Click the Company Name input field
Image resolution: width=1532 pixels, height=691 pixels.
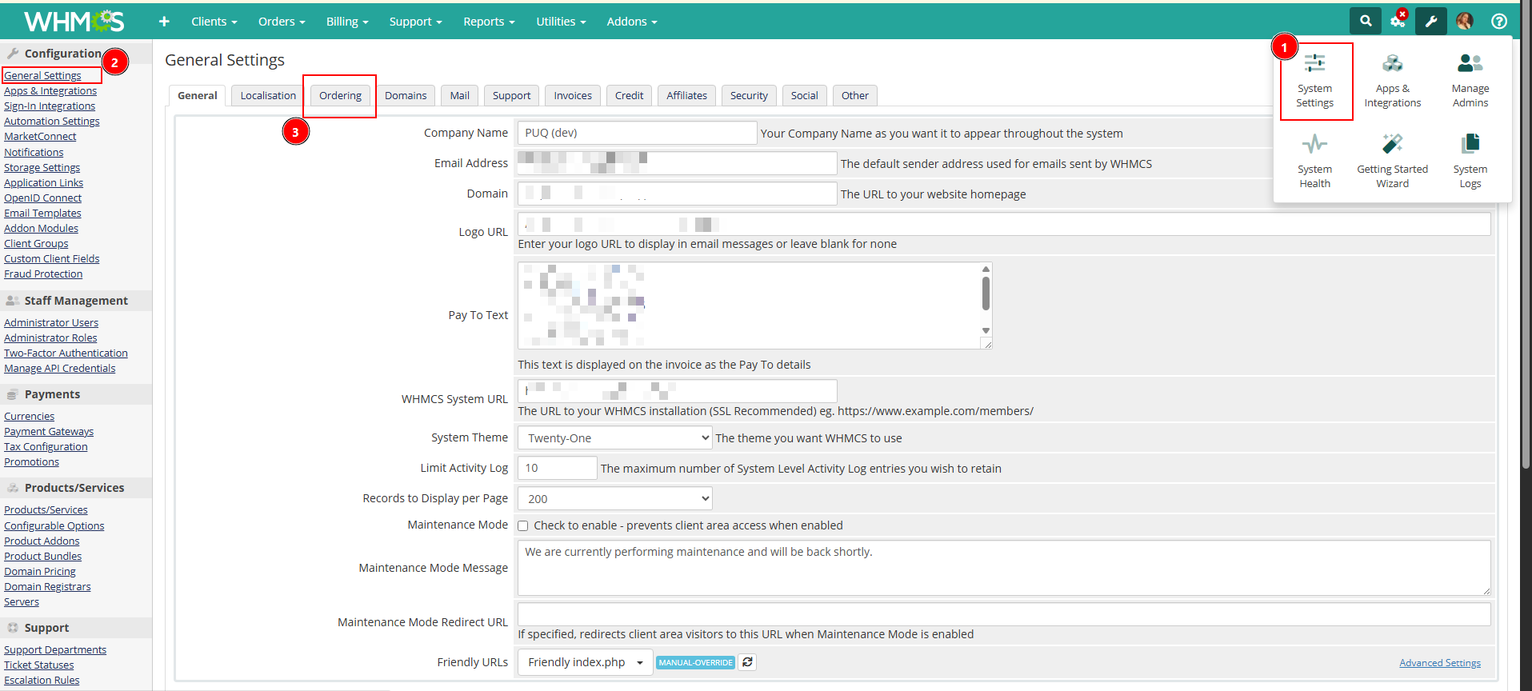(636, 133)
